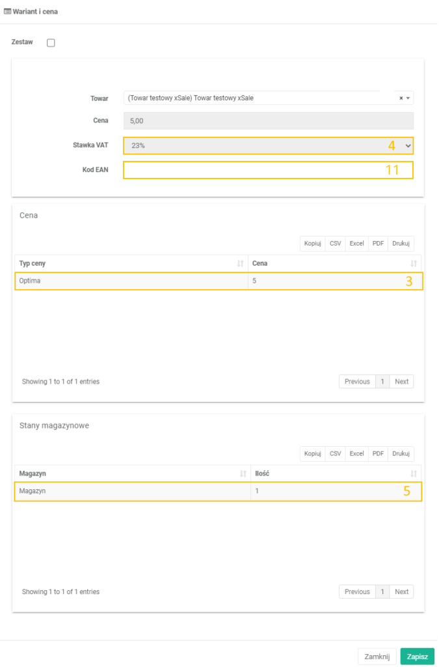Close the dialog with Zamknij
The width and height of the screenshot is (439, 667).
coord(377,657)
